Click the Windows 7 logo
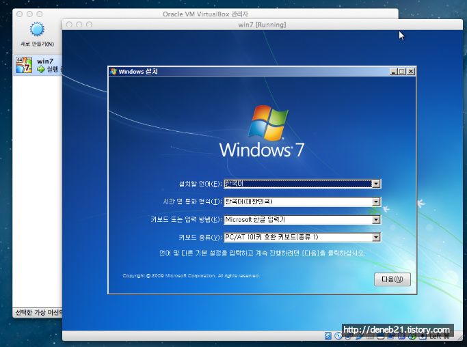The width and height of the screenshot is (467, 347). click(x=262, y=131)
